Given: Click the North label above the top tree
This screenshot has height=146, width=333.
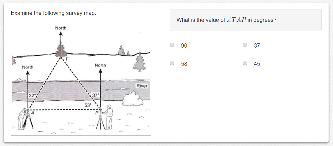Looking at the screenshot, I should (x=61, y=28).
